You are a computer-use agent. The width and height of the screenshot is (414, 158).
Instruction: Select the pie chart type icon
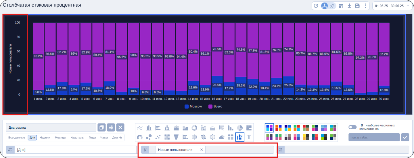click(x=240, y=128)
